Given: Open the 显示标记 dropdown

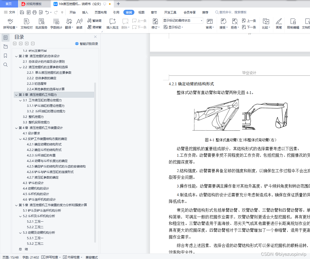Looking at the screenshot, I should 173,27.
